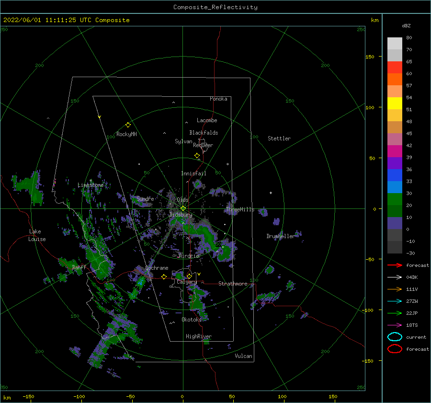431x403 pixels.
Task: Click the Lacombe town label
Action: (x=207, y=120)
